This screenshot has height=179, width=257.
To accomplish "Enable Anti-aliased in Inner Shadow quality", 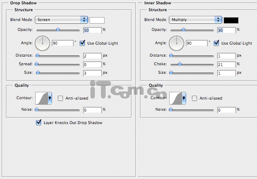I will [195, 98].
